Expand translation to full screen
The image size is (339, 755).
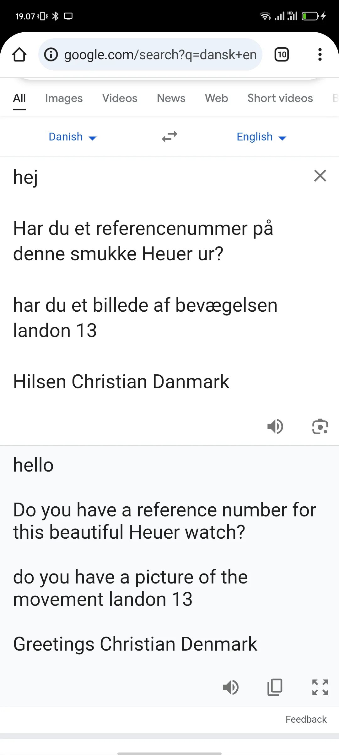click(320, 687)
